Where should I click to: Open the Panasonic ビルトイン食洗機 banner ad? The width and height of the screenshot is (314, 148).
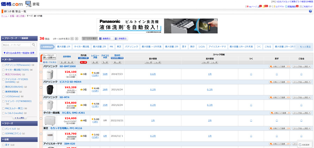tap(157, 26)
